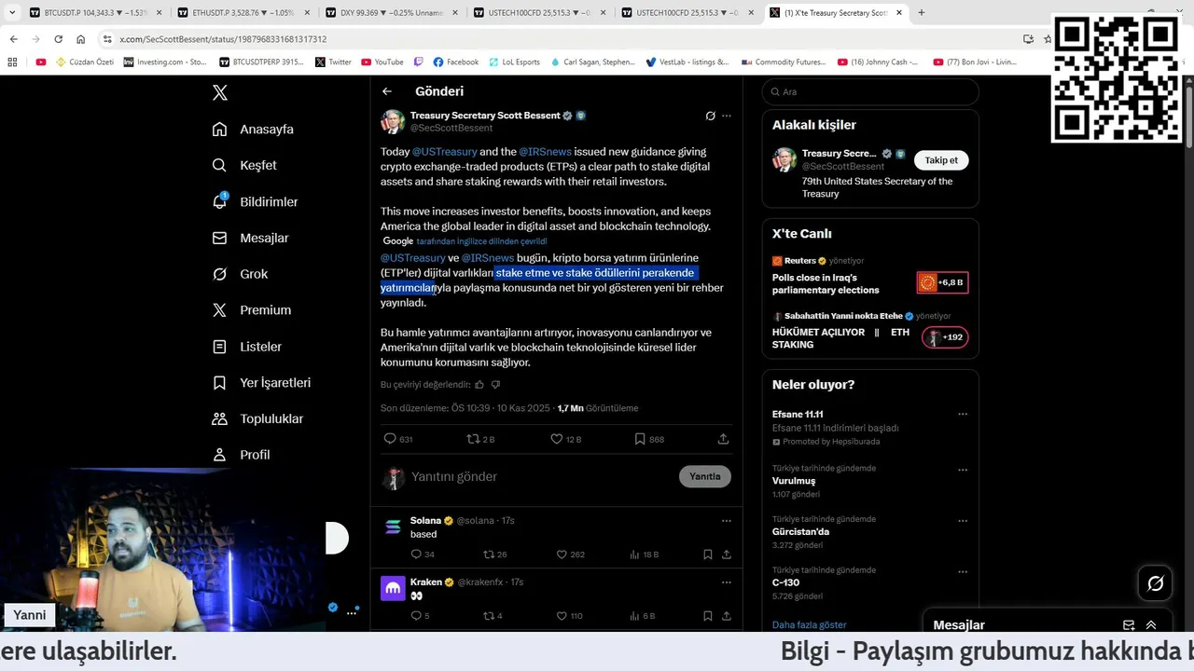This screenshot has width=1194, height=671.
Task: Like the post with 12 B likes
Action: coord(556,438)
